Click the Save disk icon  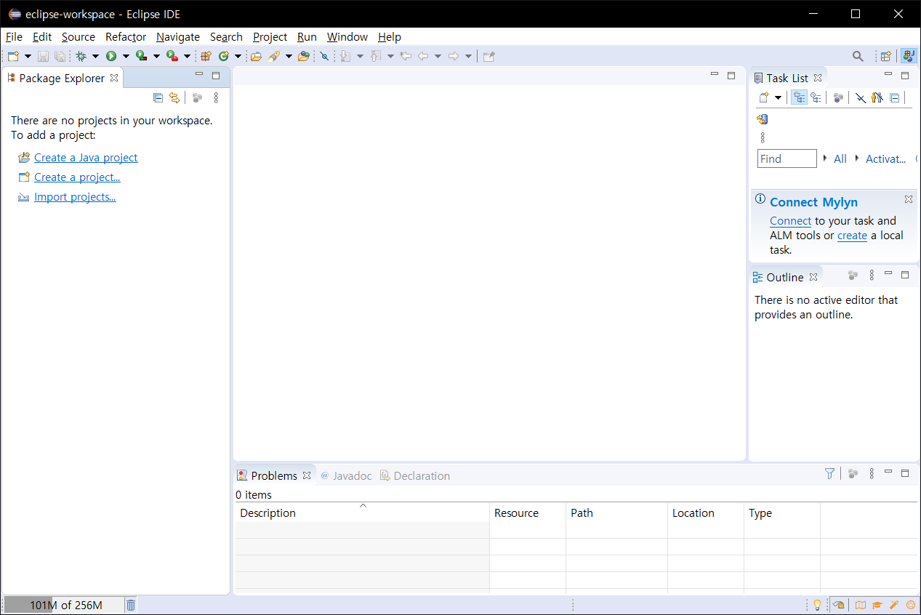click(44, 56)
